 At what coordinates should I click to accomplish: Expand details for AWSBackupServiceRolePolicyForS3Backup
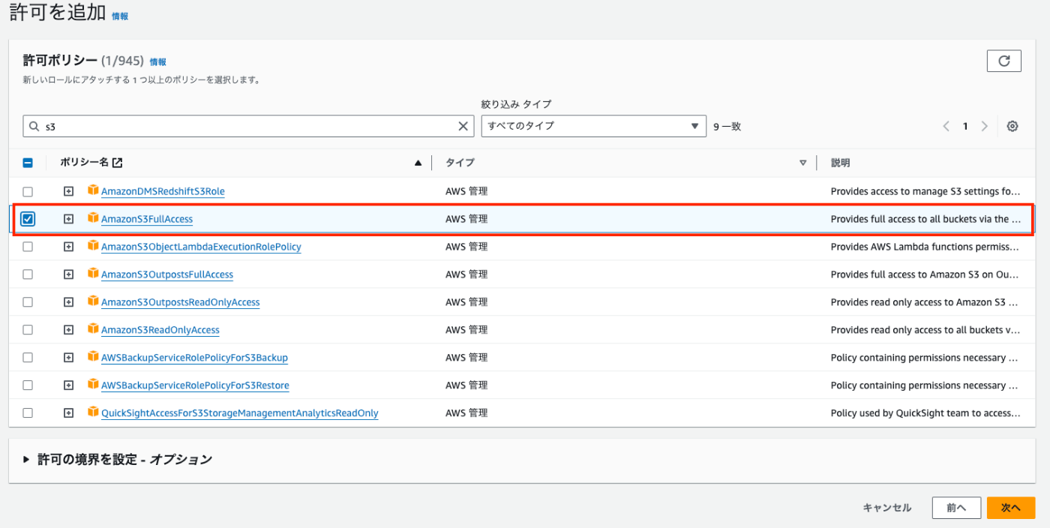pos(68,358)
